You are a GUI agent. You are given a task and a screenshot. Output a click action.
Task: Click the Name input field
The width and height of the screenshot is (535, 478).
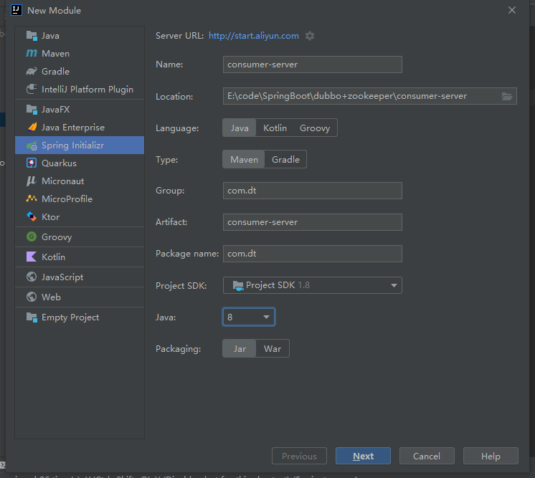click(x=312, y=64)
